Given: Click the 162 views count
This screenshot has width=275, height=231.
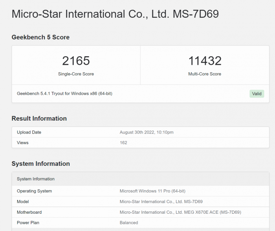Looking at the screenshot, I should 123,143.
